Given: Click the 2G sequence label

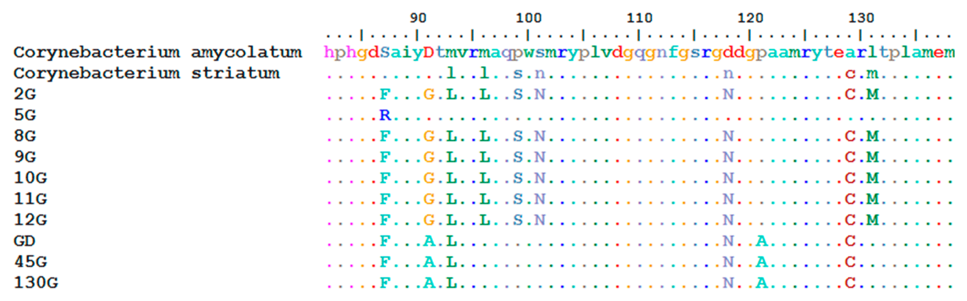Looking at the screenshot, I should (x=25, y=94).
